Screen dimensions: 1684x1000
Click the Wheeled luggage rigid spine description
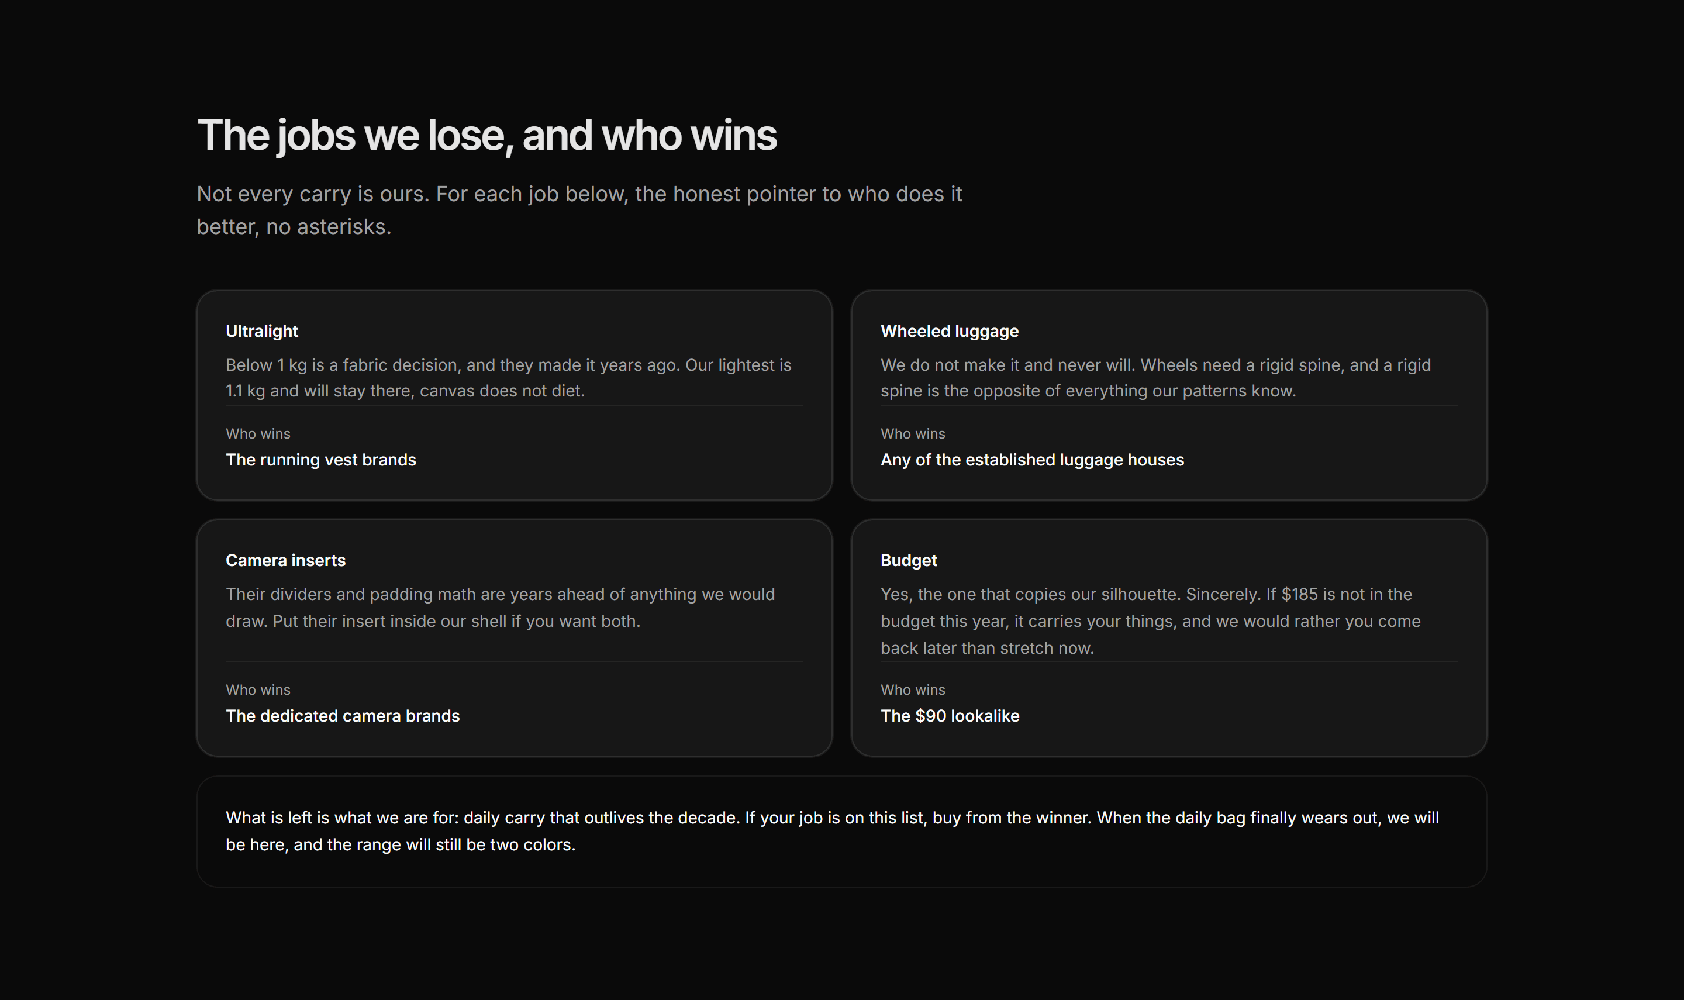point(1155,378)
